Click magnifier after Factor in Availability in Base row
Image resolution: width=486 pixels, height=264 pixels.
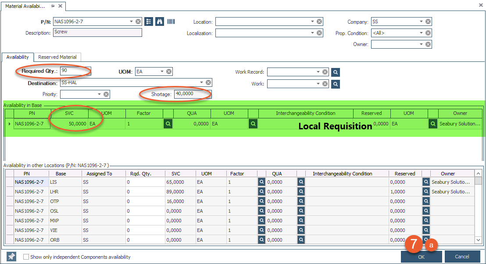pyautogui.click(x=168, y=124)
